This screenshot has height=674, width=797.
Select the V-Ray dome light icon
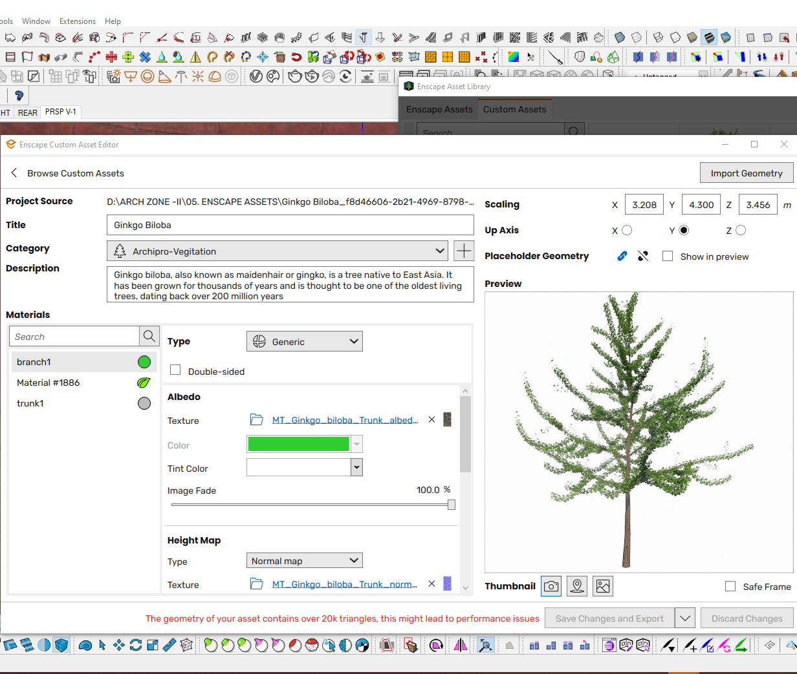click(x=214, y=77)
